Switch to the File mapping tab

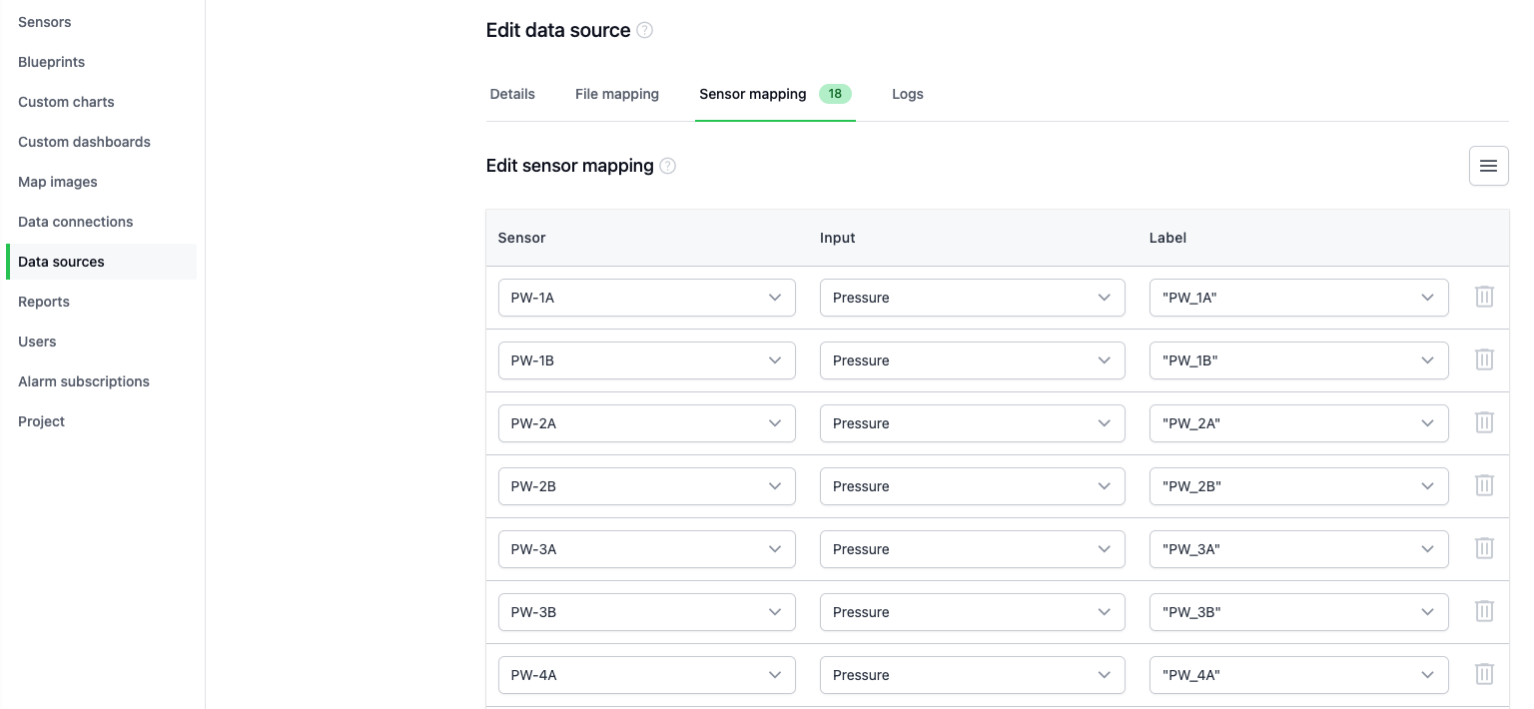point(616,94)
